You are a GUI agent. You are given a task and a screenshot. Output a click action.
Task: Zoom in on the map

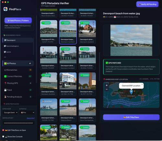[x=107, y=85]
